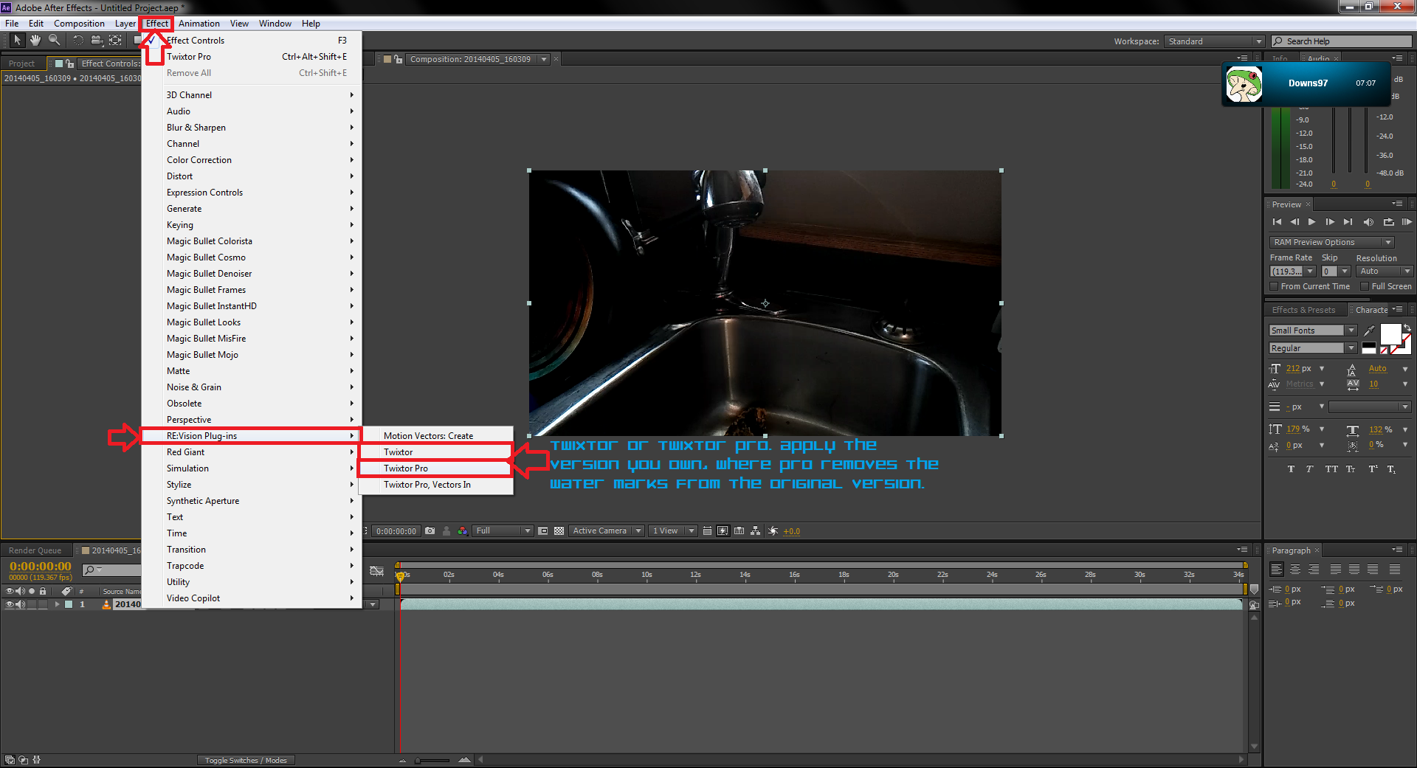Apply Superscript text style

point(1373,469)
